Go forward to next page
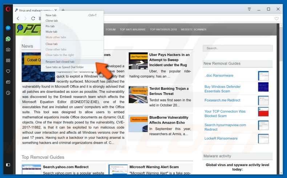 (25, 18)
